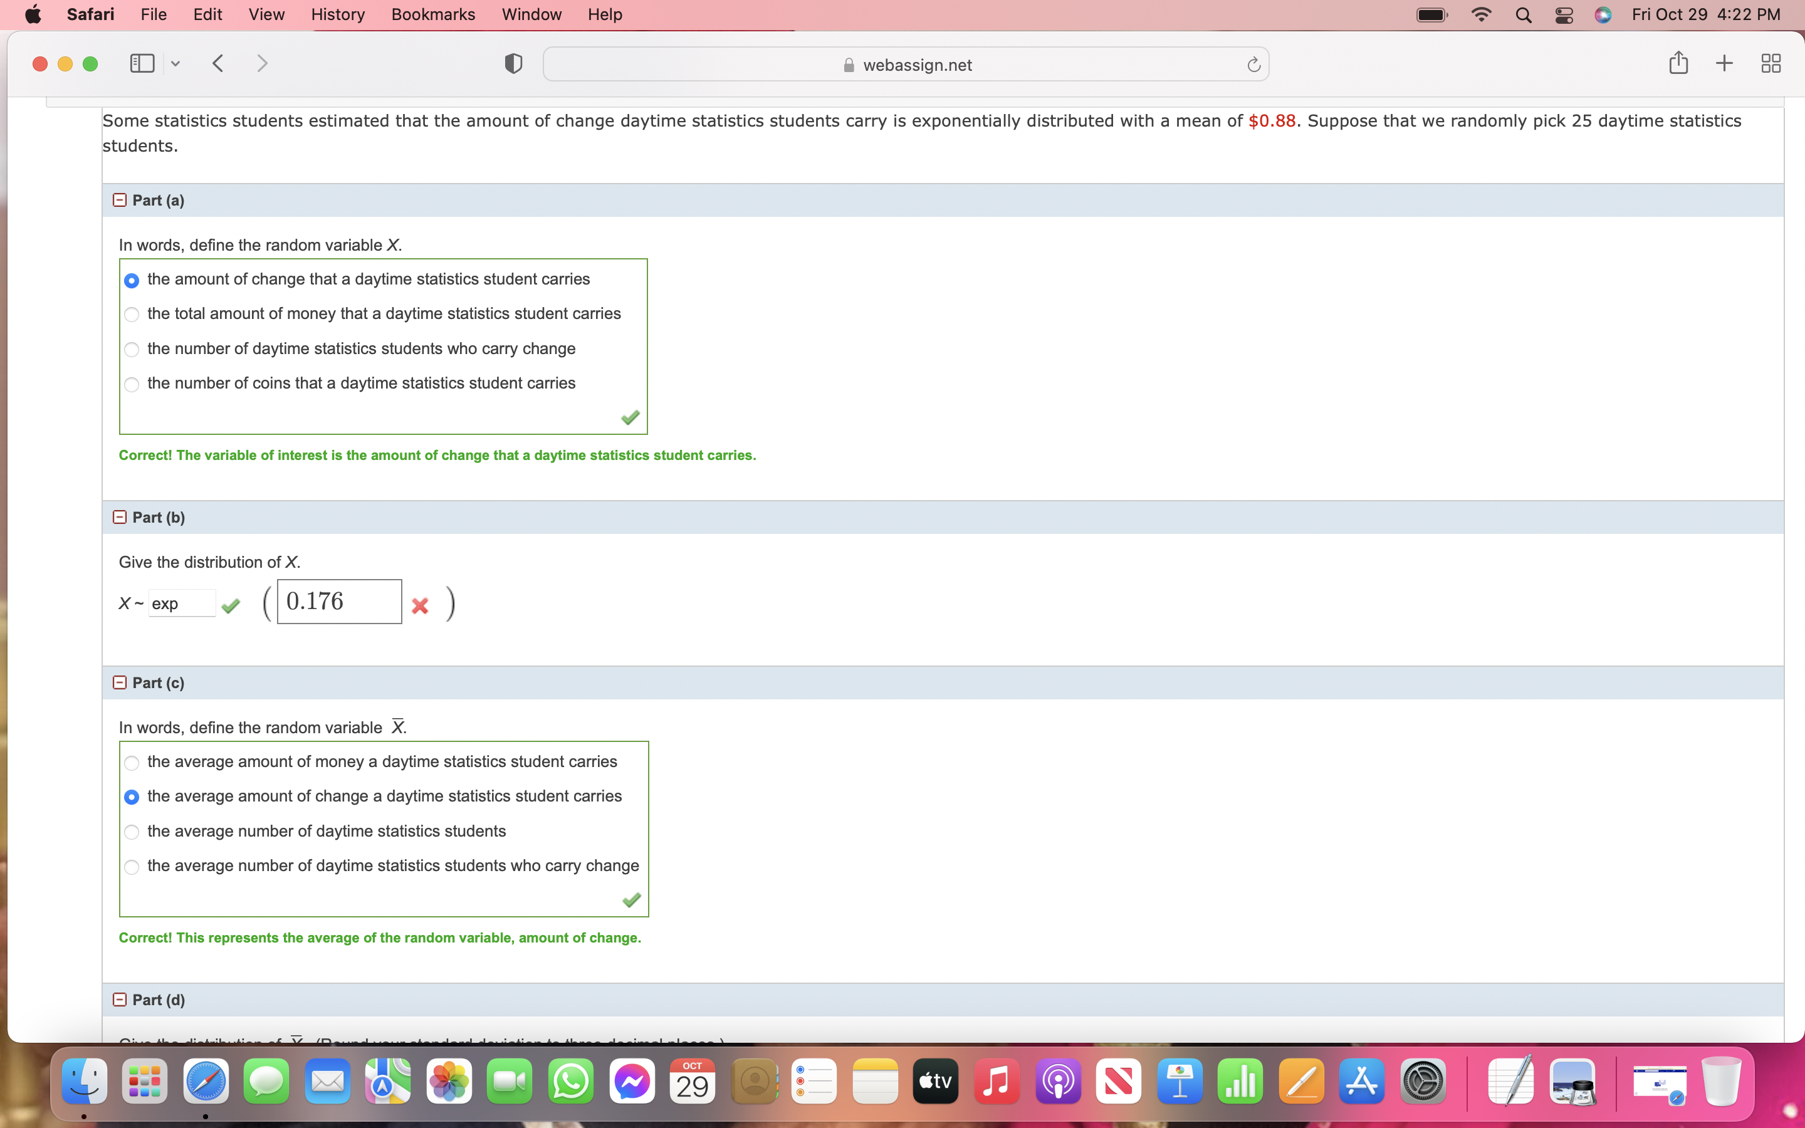
Task: Open the Bookmarks menu
Action: coord(432,15)
